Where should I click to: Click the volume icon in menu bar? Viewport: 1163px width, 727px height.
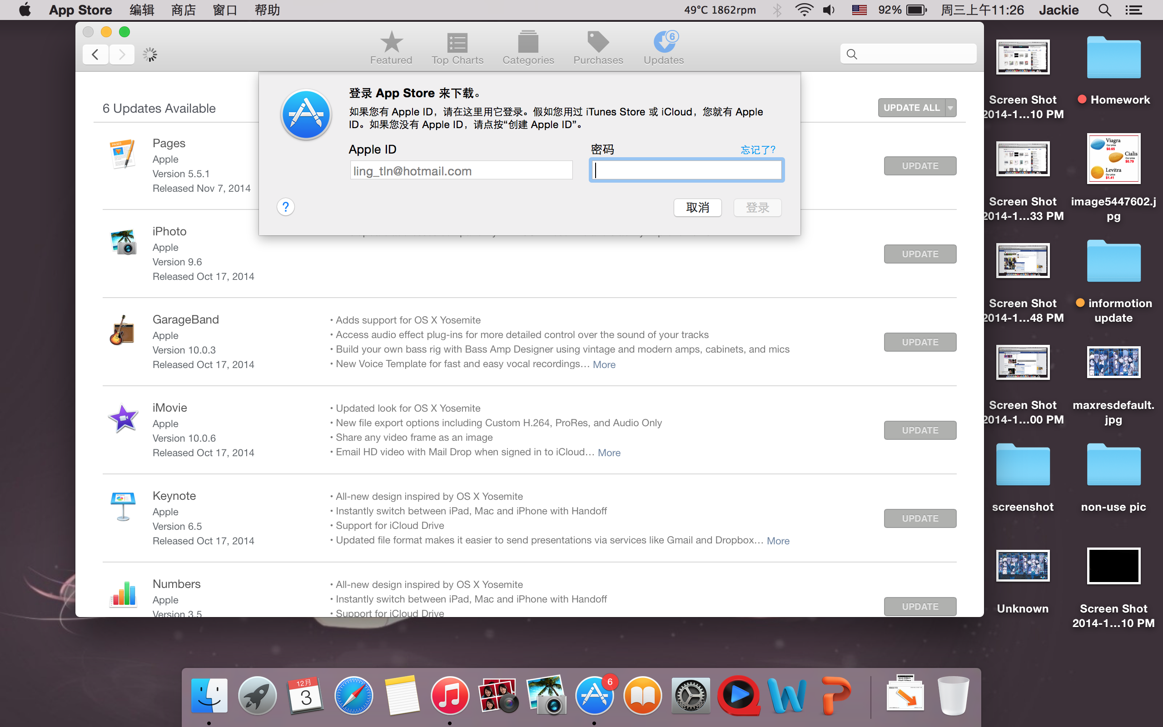pos(829,10)
